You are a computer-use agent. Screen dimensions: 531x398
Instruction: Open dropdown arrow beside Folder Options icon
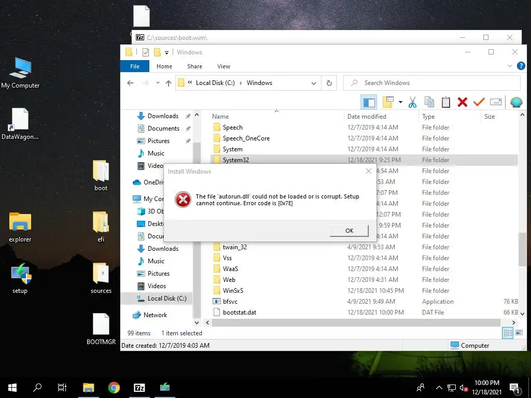pyautogui.click(x=400, y=102)
